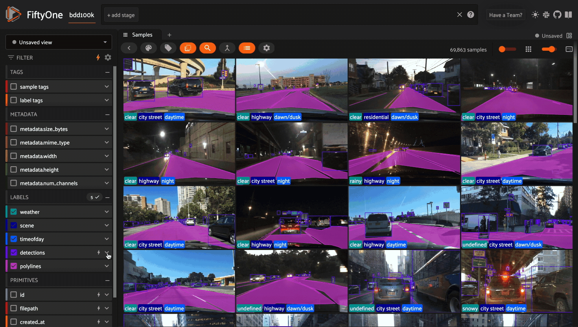The image size is (578, 327).
Task: Toggle the right orange switch slider
Action: point(549,49)
